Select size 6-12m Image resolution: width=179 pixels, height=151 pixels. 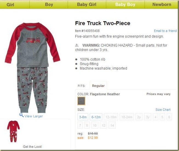pos(96,117)
